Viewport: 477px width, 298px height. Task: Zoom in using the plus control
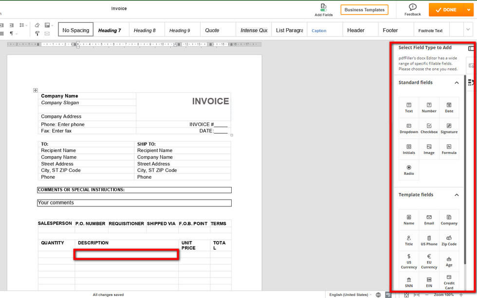click(461, 295)
